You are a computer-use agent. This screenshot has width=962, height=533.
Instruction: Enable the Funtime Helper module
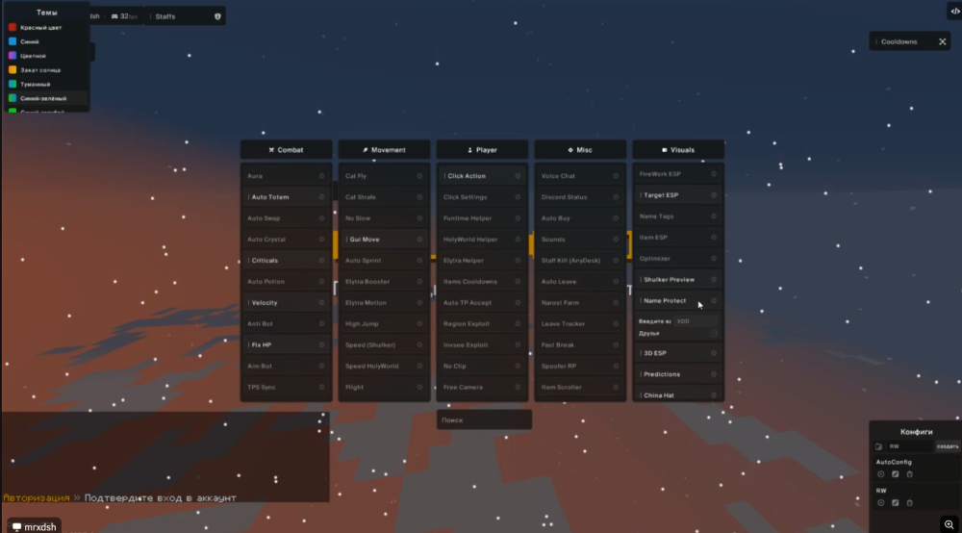482,218
